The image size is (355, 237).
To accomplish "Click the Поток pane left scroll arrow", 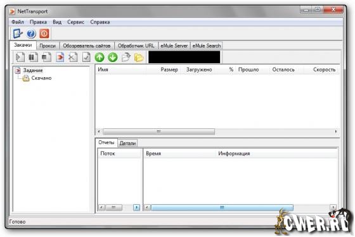I will [x=102, y=207].
